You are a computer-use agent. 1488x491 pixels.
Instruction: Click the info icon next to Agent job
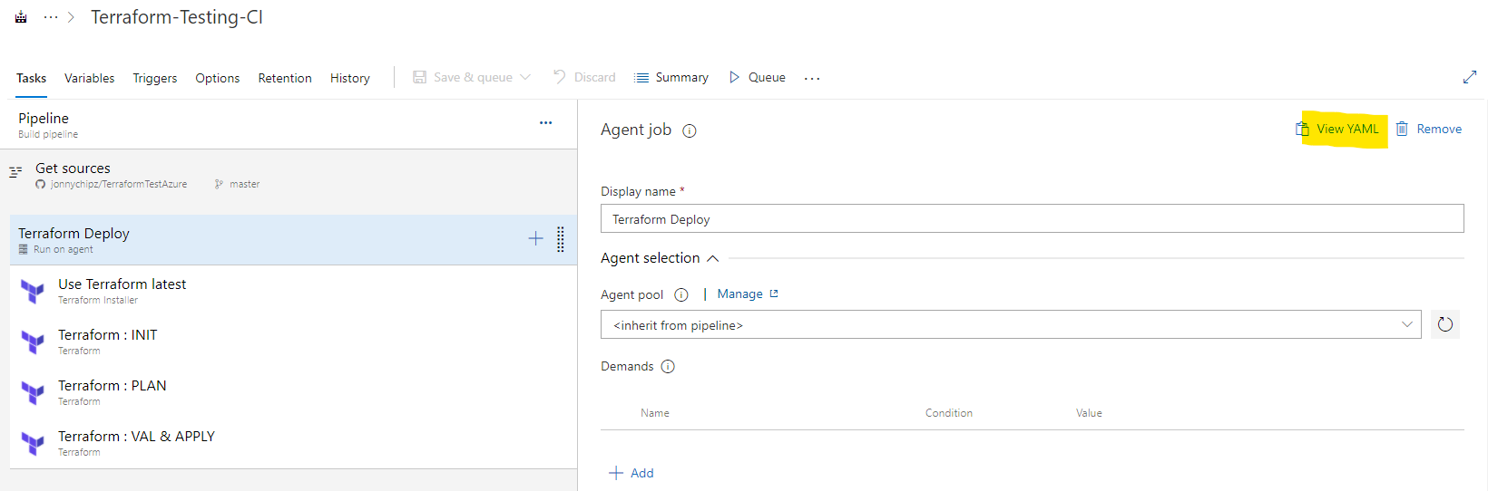pyautogui.click(x=690, y=130)
